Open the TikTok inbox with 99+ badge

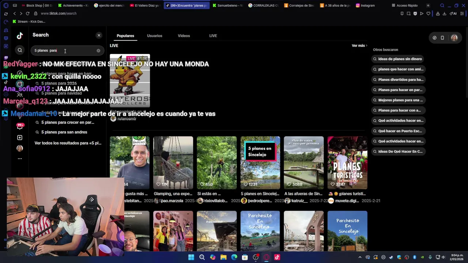tap(20, 126)
